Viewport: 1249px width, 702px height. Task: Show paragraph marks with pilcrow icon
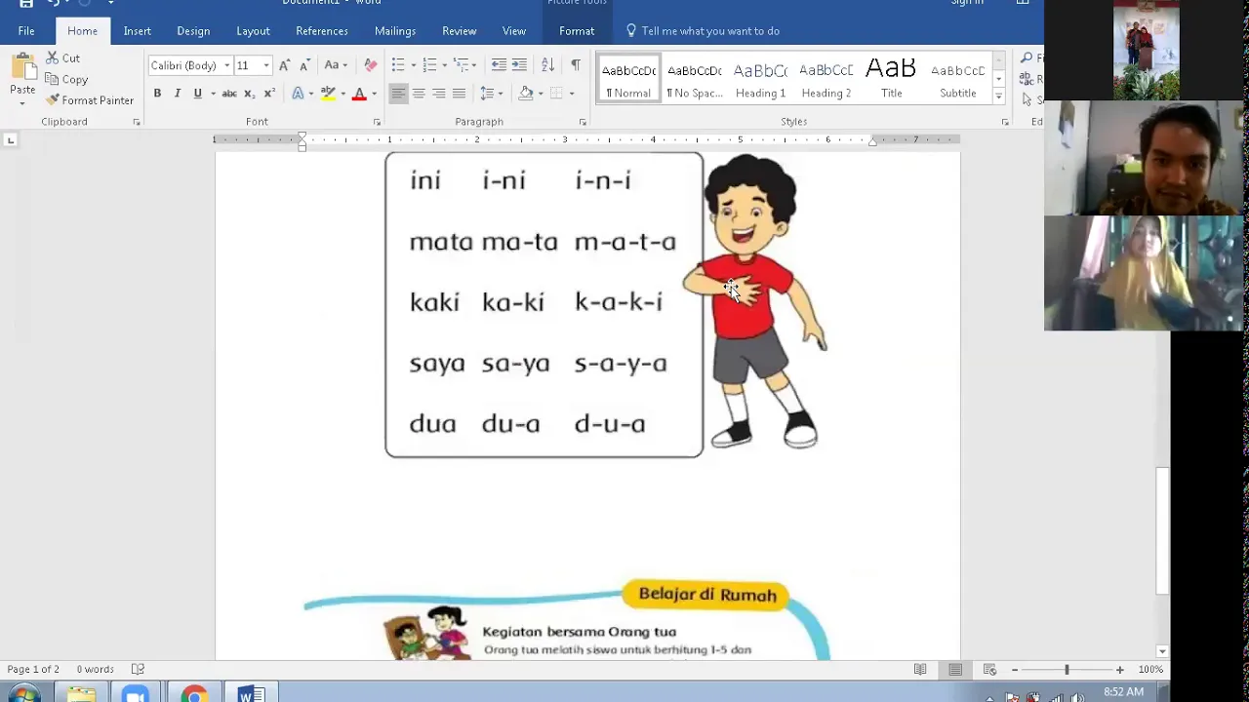(x=575, y=65)
